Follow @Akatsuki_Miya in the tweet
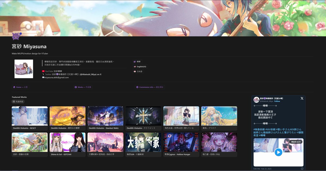This screenshot has height=171, width=326. pos(277,101)
